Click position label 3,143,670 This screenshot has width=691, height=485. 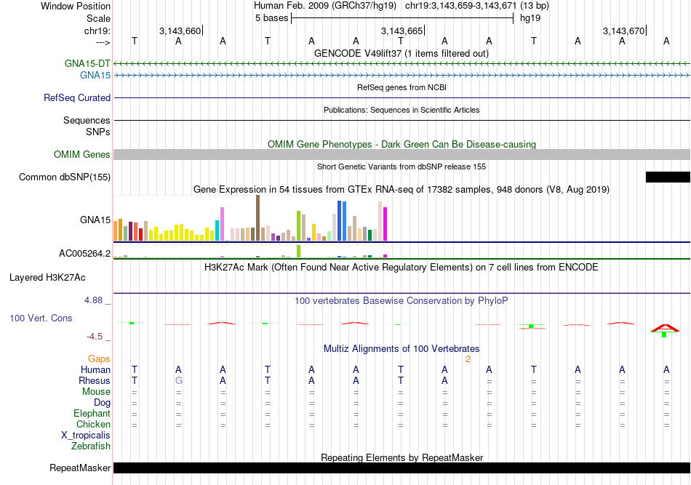[623, 31]
